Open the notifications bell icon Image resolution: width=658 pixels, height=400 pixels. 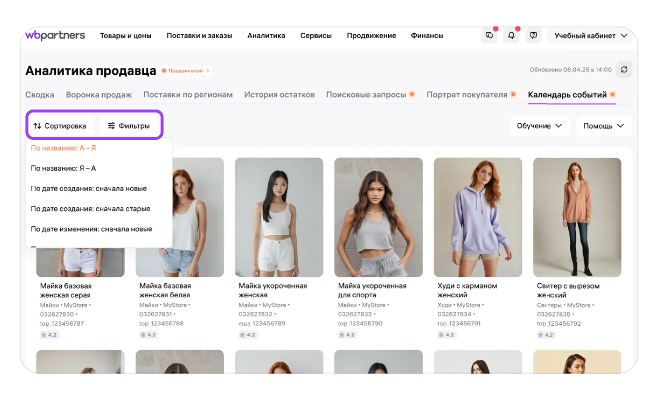[511, 36]
